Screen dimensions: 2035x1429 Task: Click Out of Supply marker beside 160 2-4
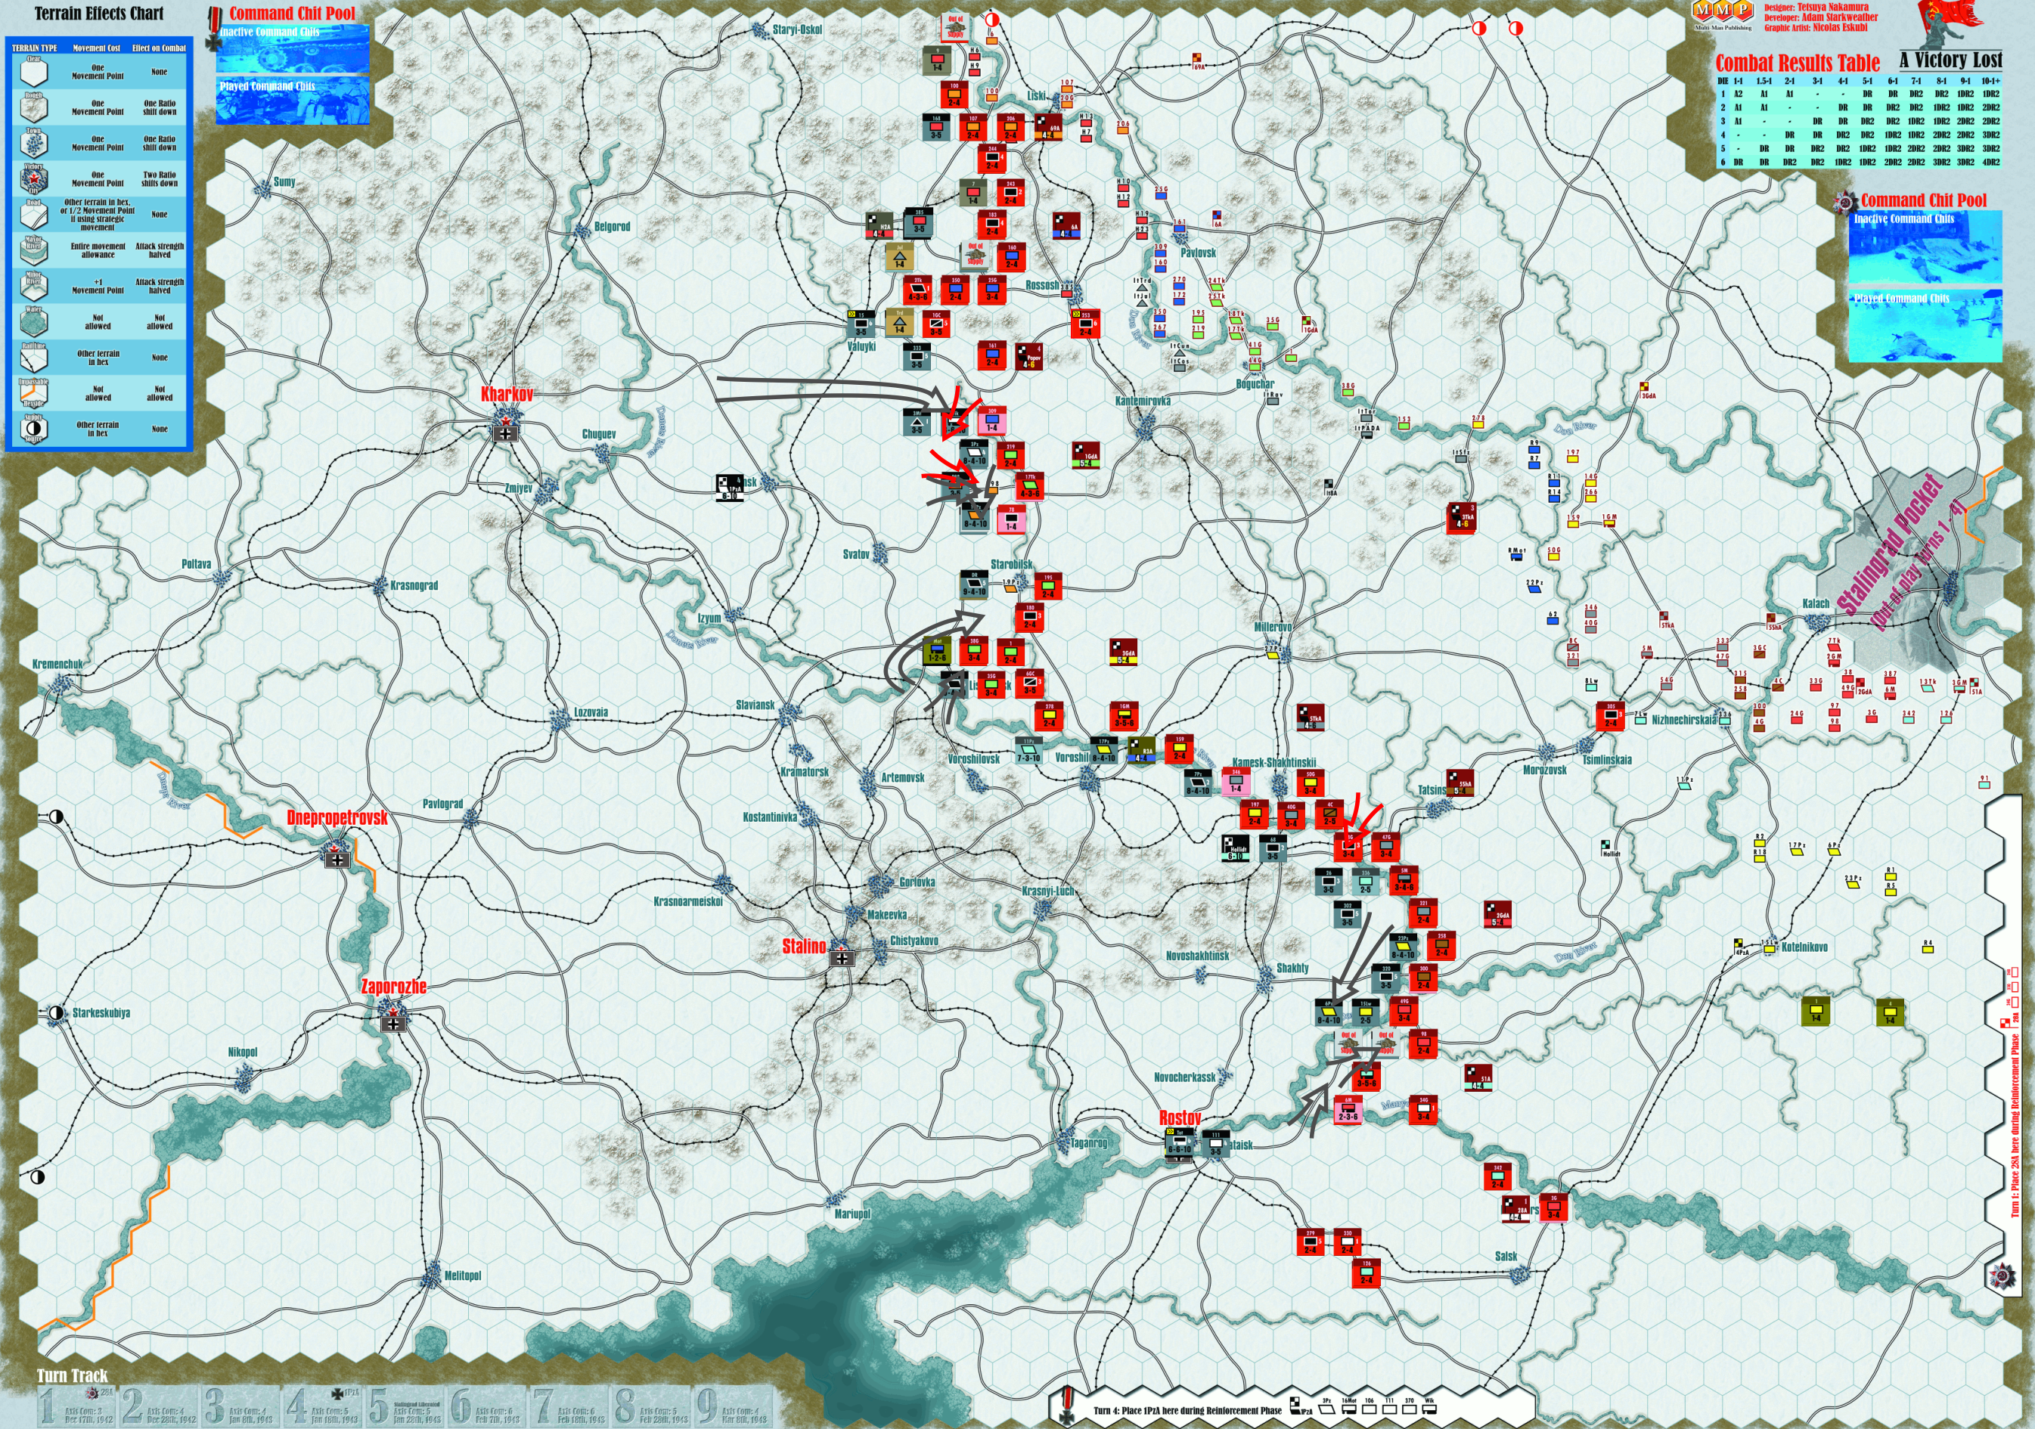[975, 257]
